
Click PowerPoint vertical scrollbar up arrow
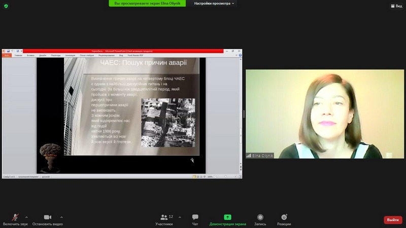[241, 59]
